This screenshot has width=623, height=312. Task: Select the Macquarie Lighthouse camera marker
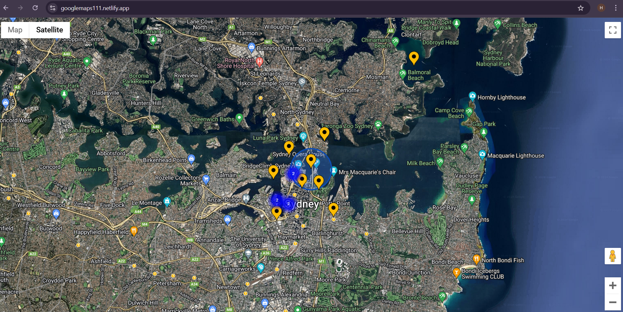482,155
